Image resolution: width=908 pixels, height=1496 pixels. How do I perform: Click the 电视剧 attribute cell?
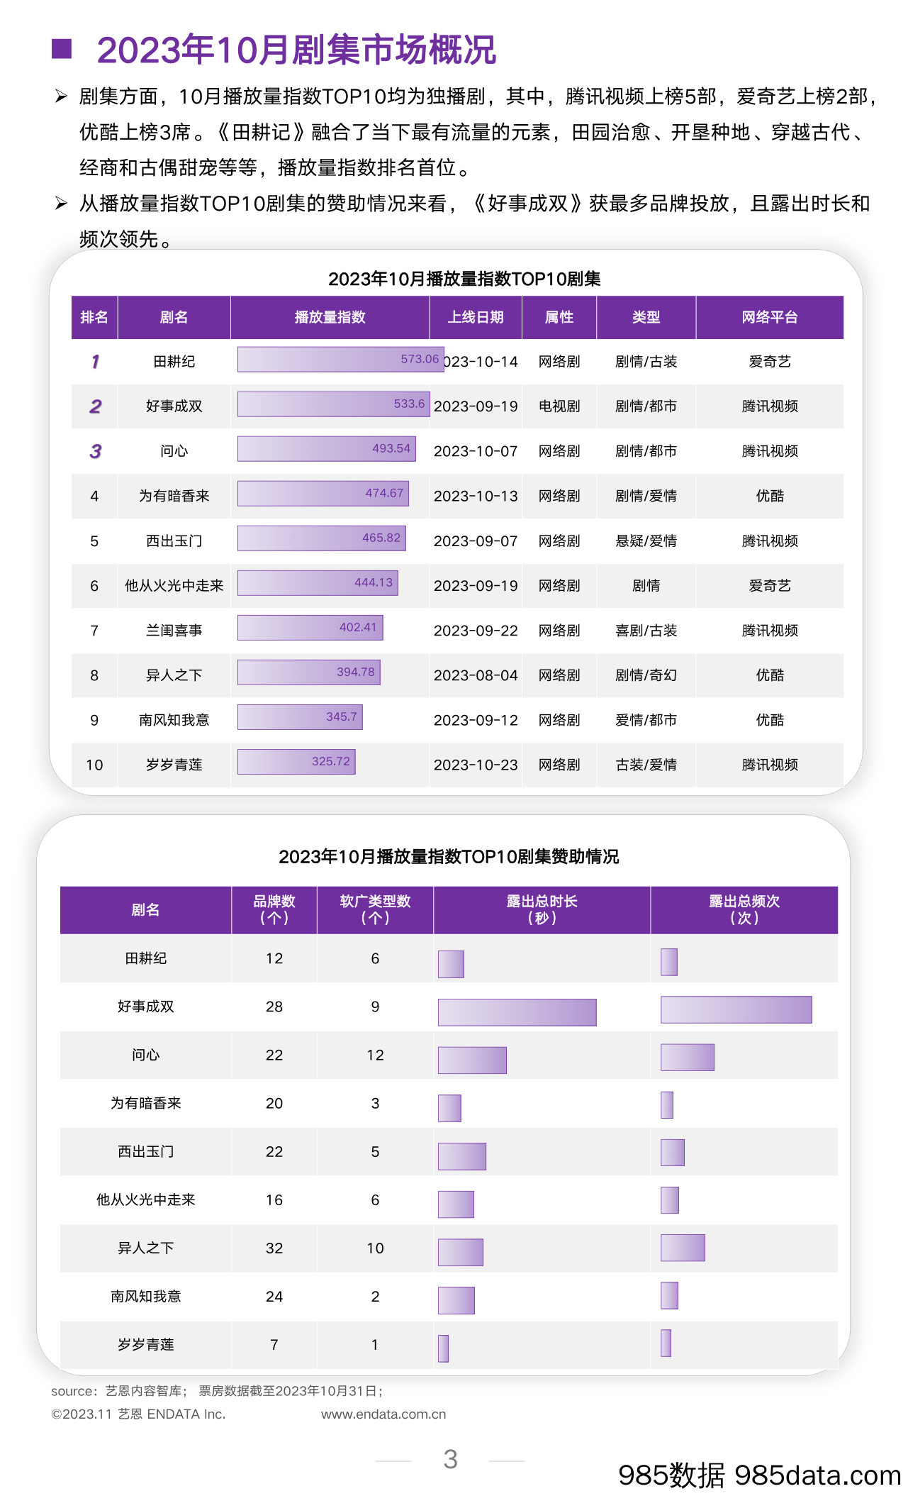tap(559, 406)
